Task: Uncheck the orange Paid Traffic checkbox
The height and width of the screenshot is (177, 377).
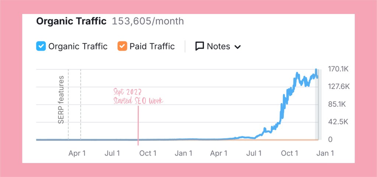Action: click(122, 46)
